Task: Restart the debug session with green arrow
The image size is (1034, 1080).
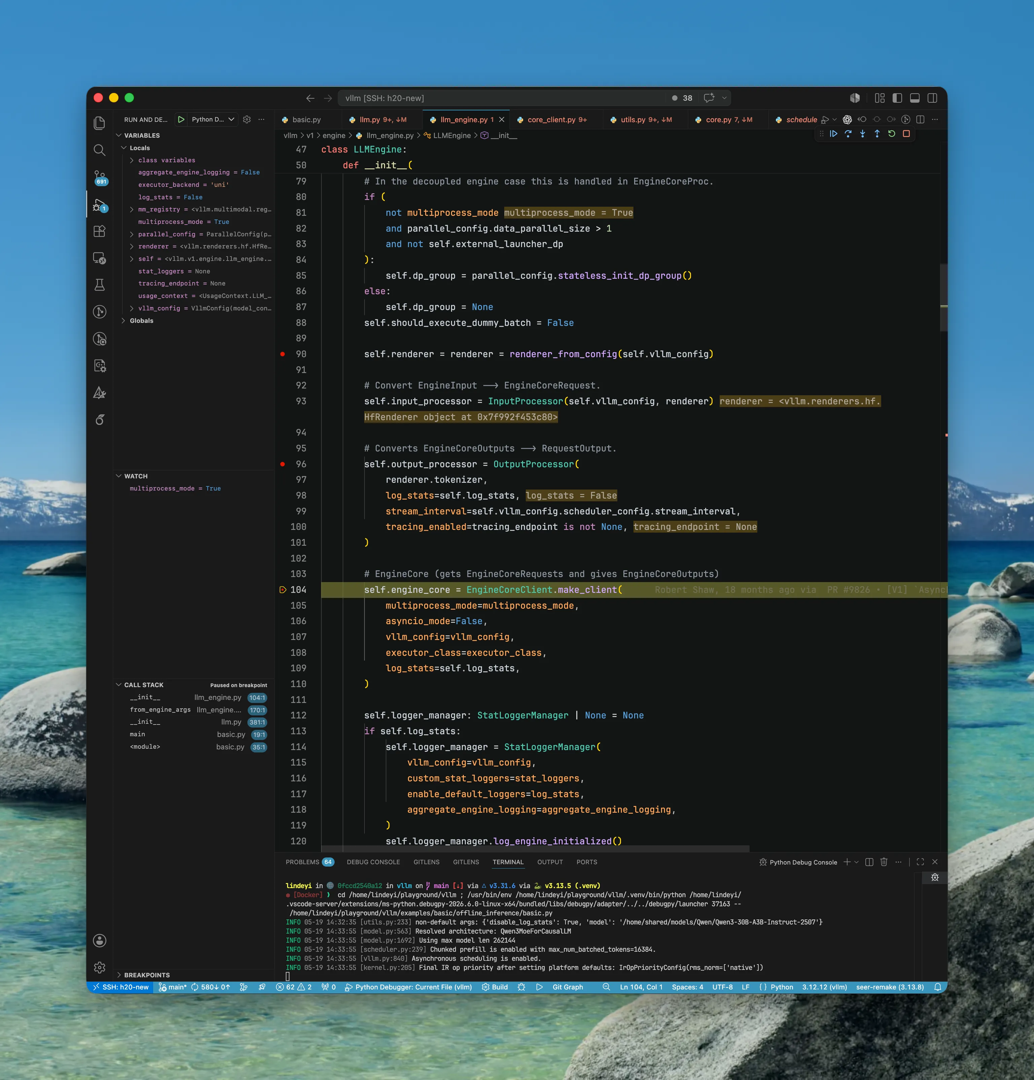Action: 891,134
